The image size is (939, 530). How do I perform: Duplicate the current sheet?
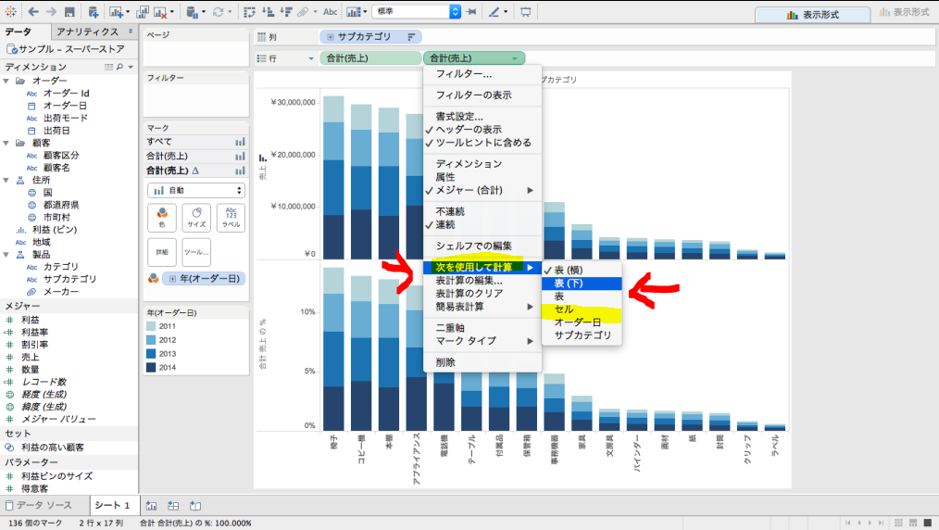[143, 11]
